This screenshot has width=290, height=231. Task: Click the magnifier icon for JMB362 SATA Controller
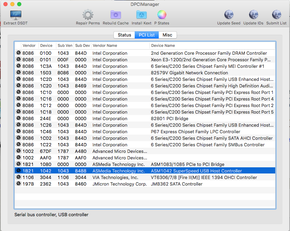point(18,184)
